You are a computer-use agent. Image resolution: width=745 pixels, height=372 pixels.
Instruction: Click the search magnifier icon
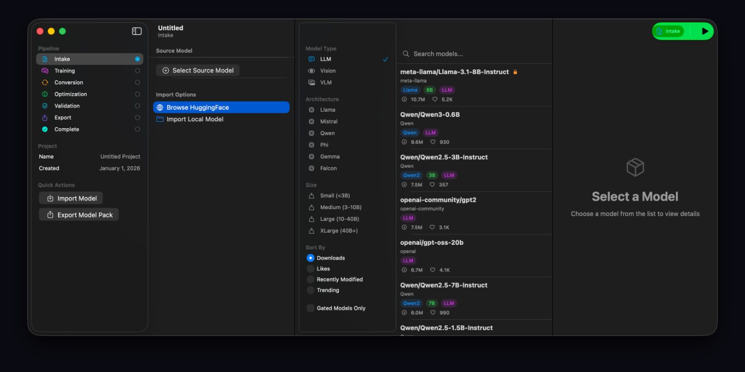406,54
